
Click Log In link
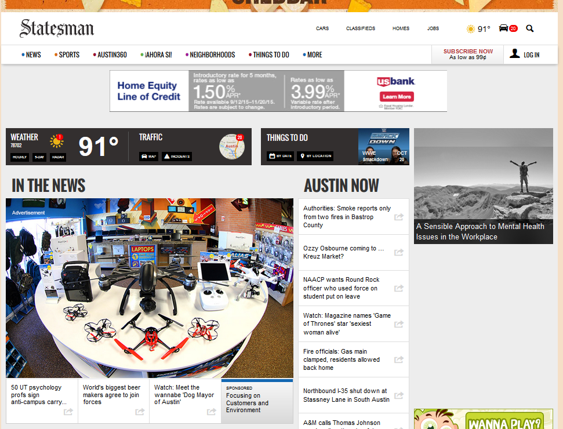click(532, 55)
